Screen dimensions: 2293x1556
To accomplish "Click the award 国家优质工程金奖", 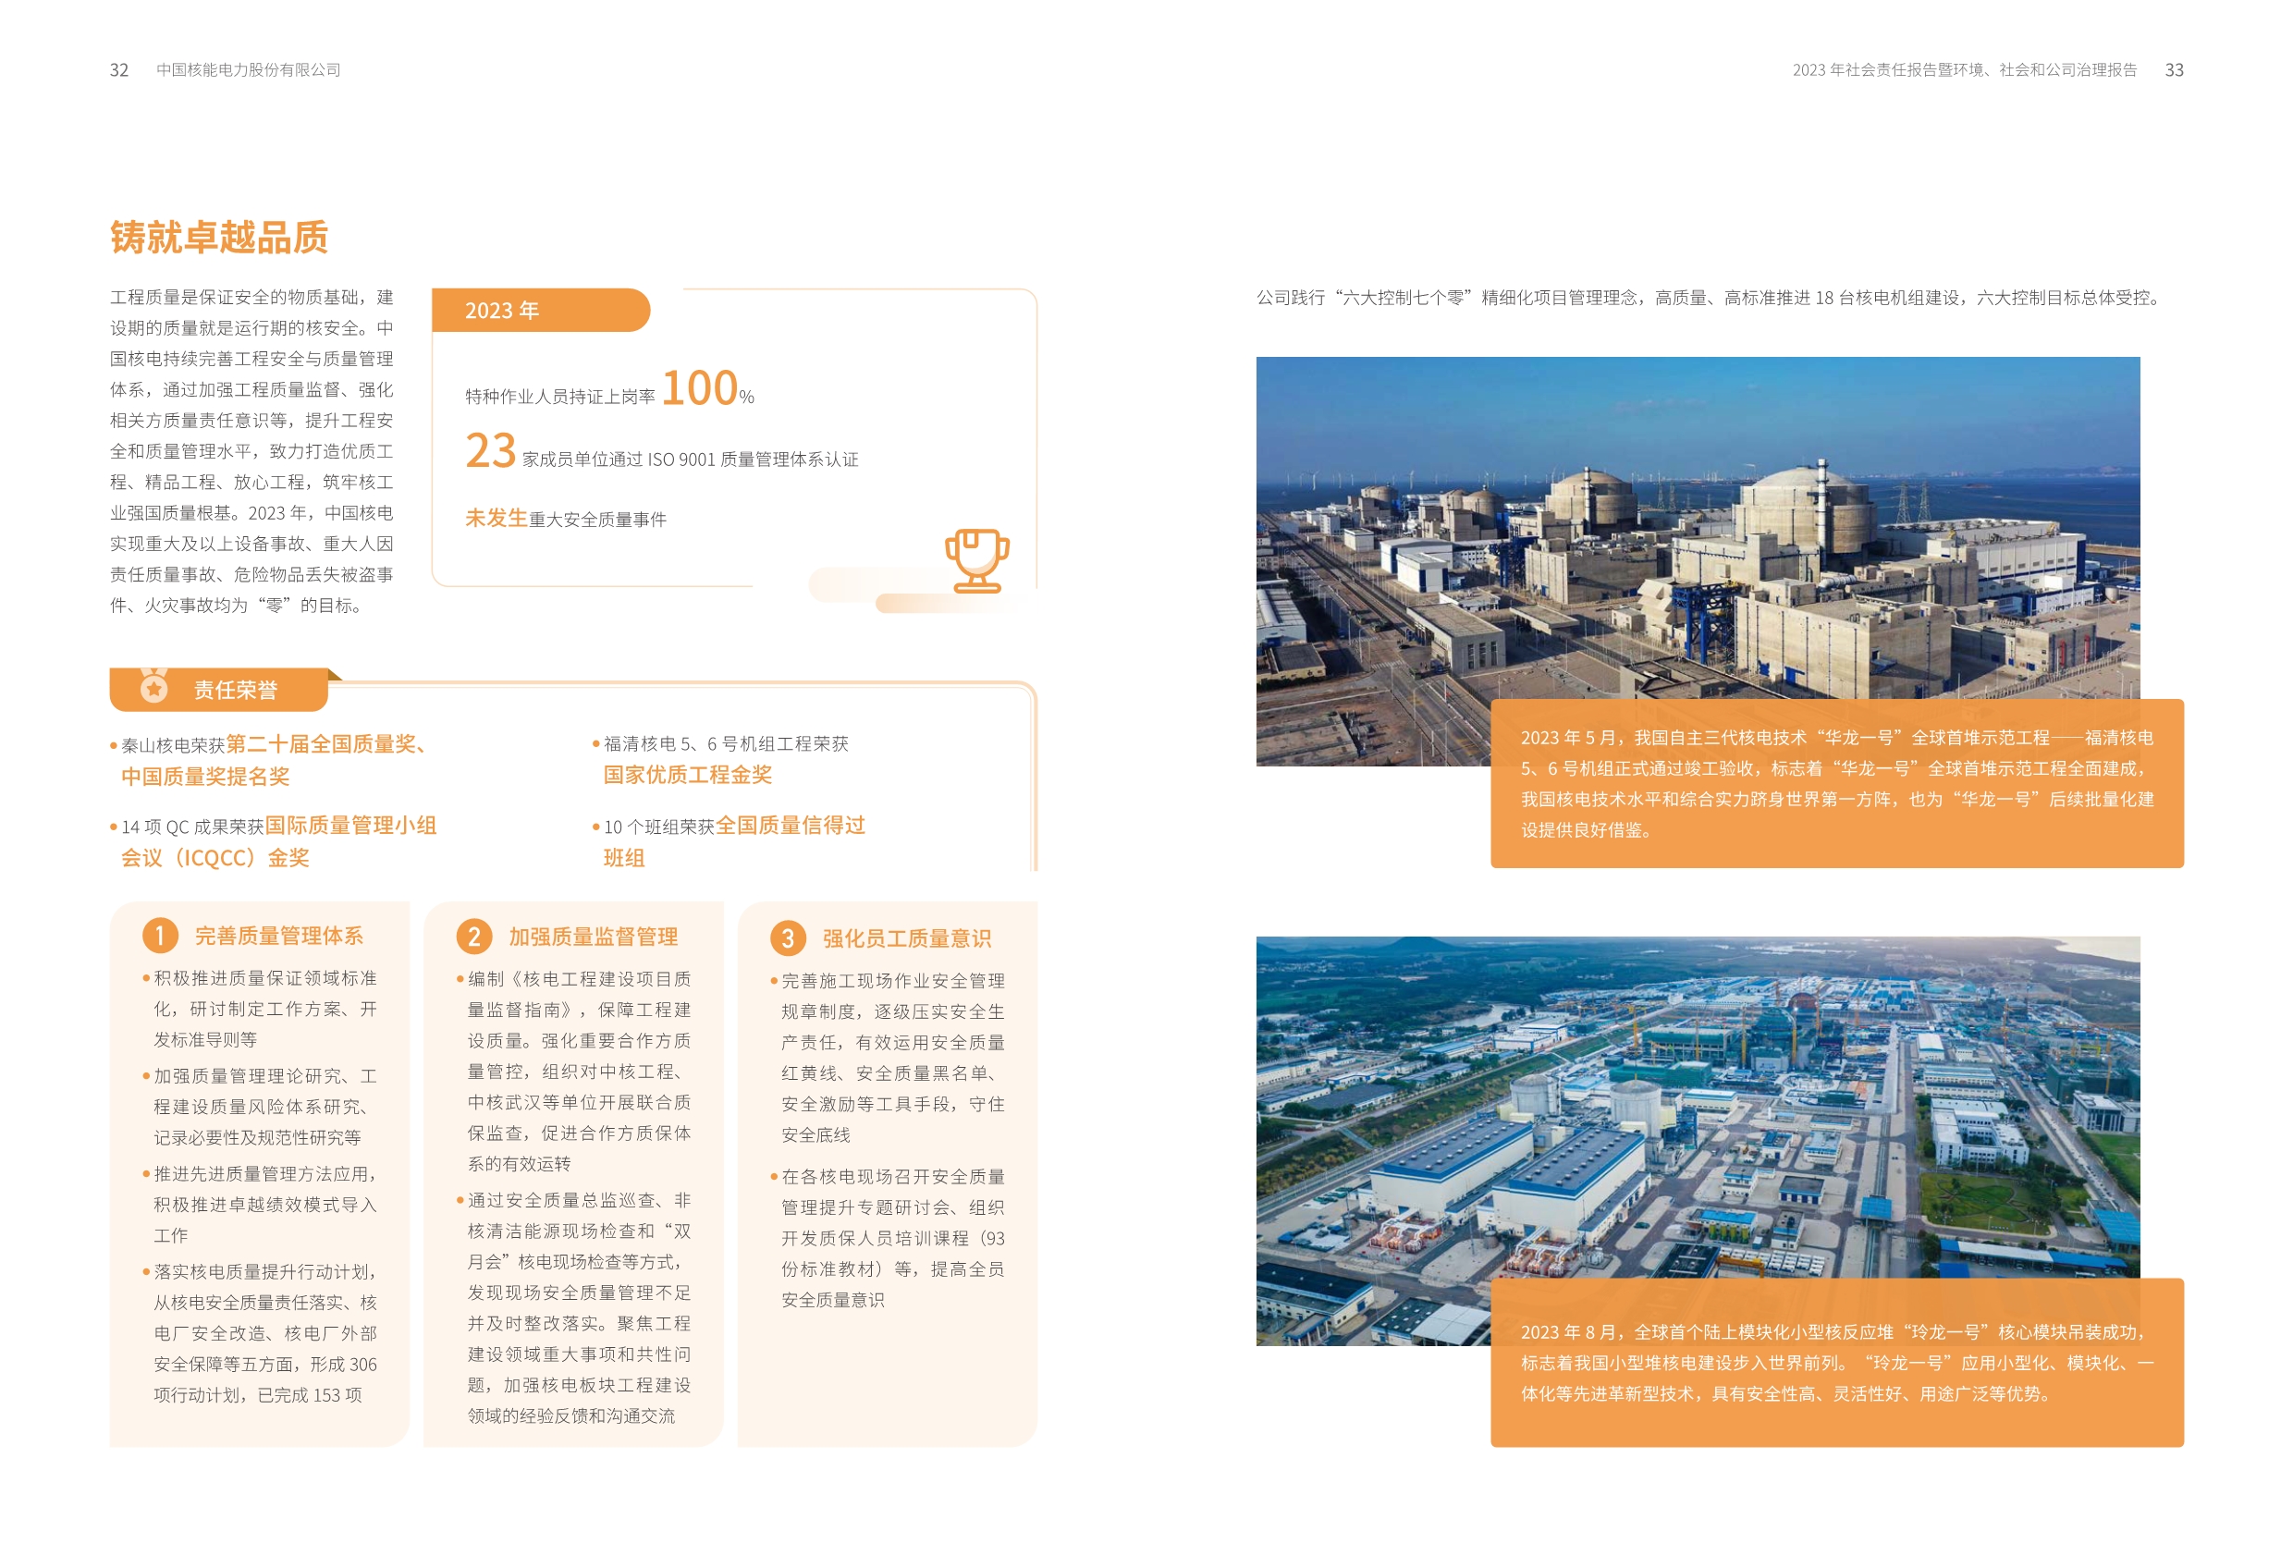I will [x=688, y=775].
